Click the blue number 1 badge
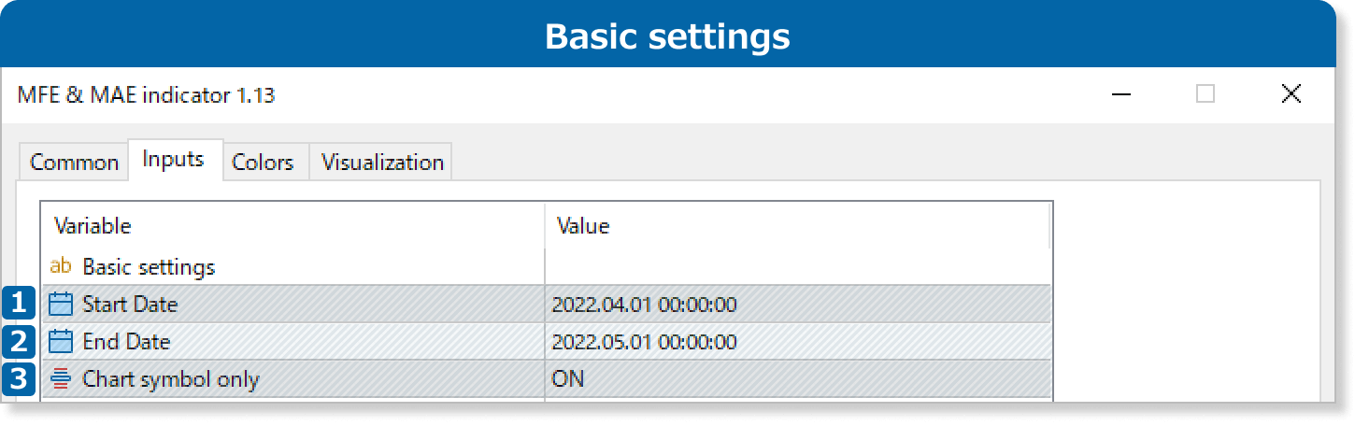 [x=20, y=304]
